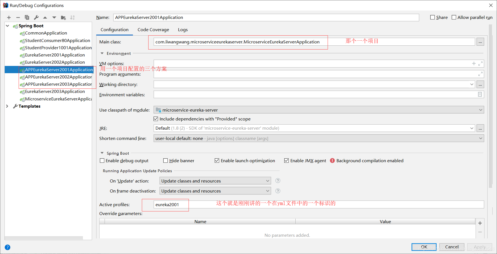
Task: Select APPEurekaServer2002Application configuration
Action: [x=58, y=77]
